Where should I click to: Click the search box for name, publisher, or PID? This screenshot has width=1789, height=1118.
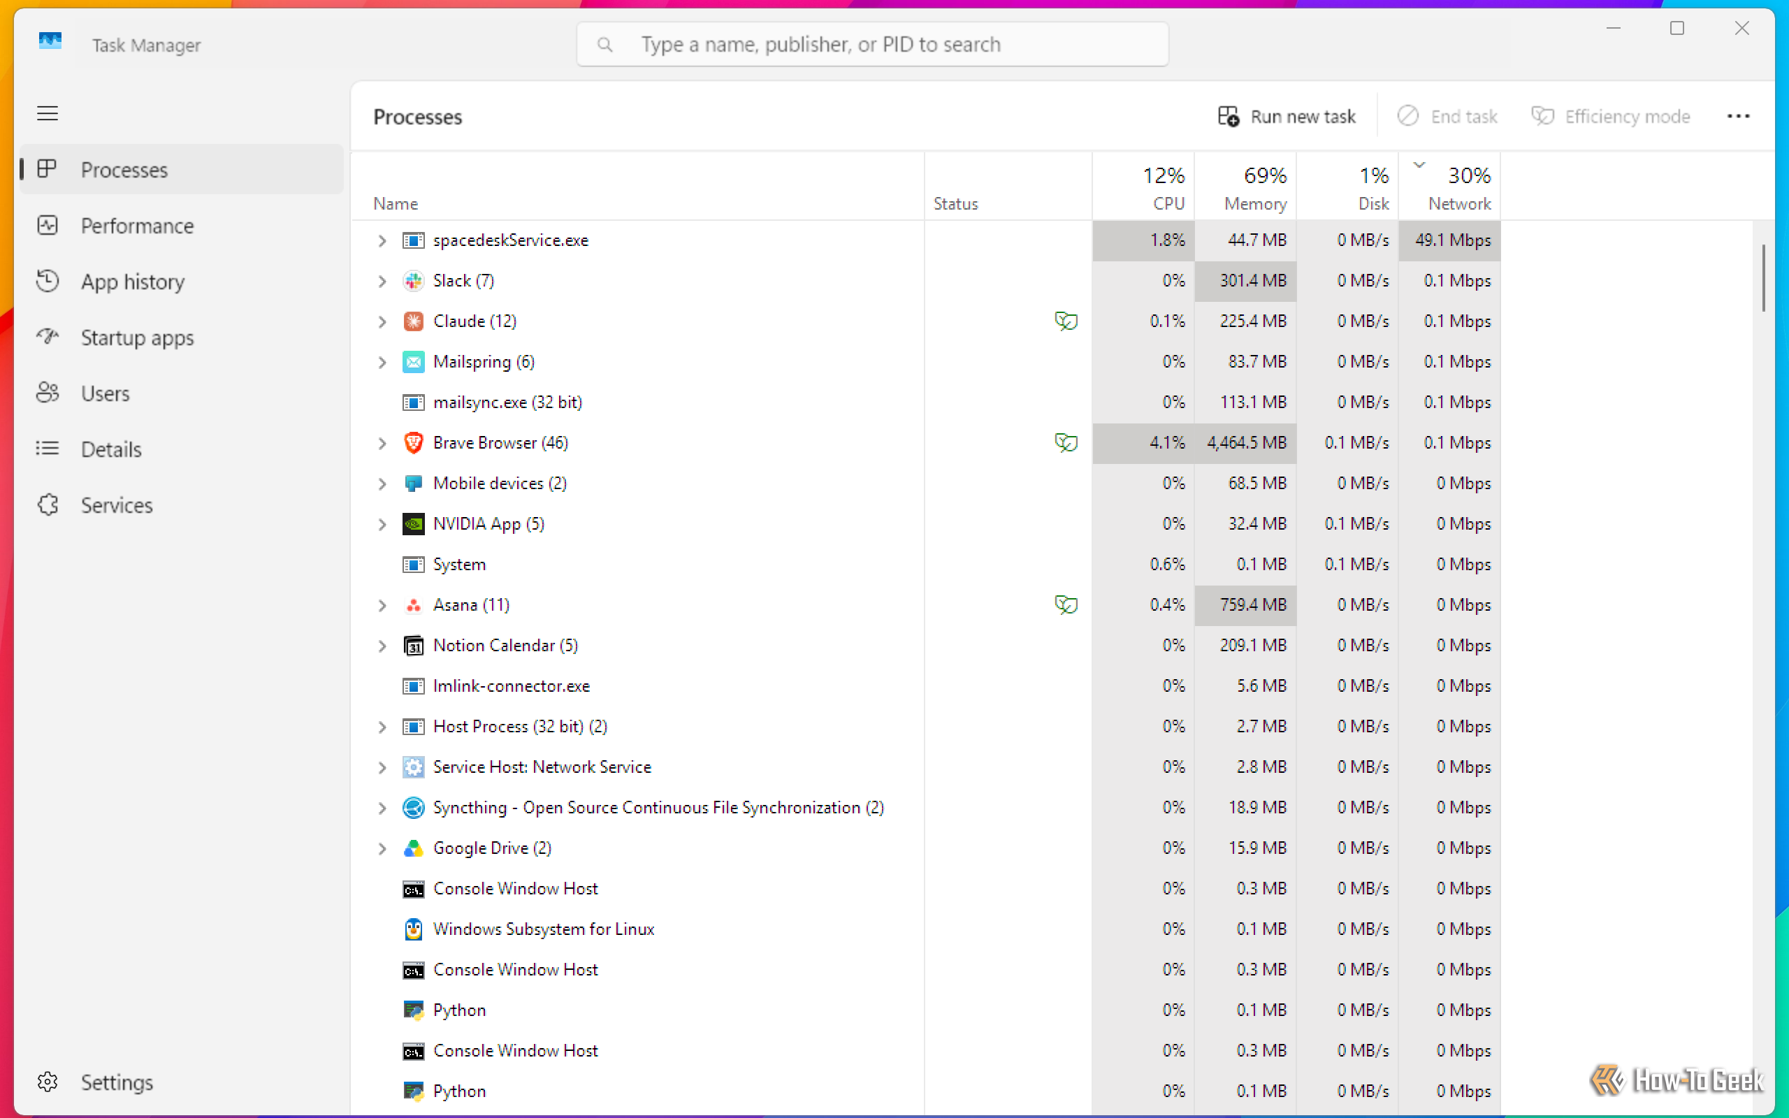click(872, 44)
